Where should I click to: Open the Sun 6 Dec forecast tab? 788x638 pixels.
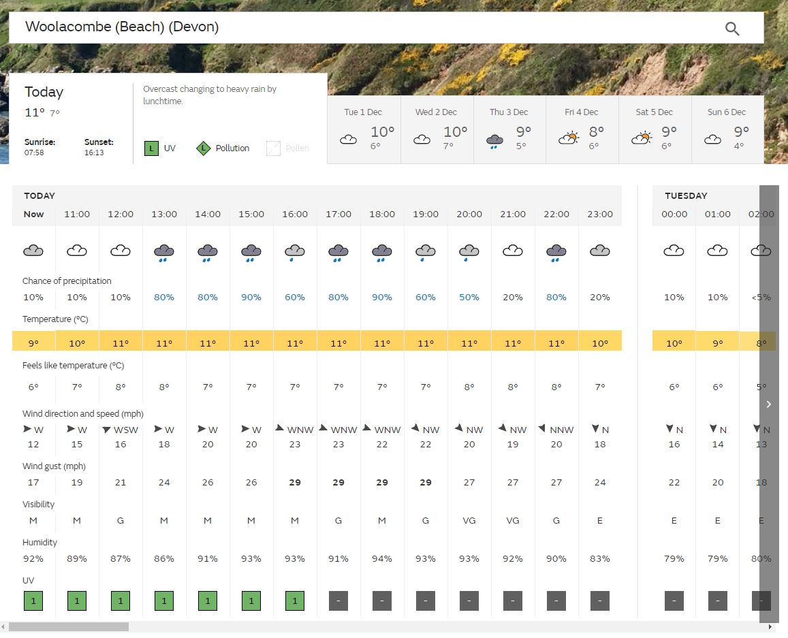[x=727, y=130]
